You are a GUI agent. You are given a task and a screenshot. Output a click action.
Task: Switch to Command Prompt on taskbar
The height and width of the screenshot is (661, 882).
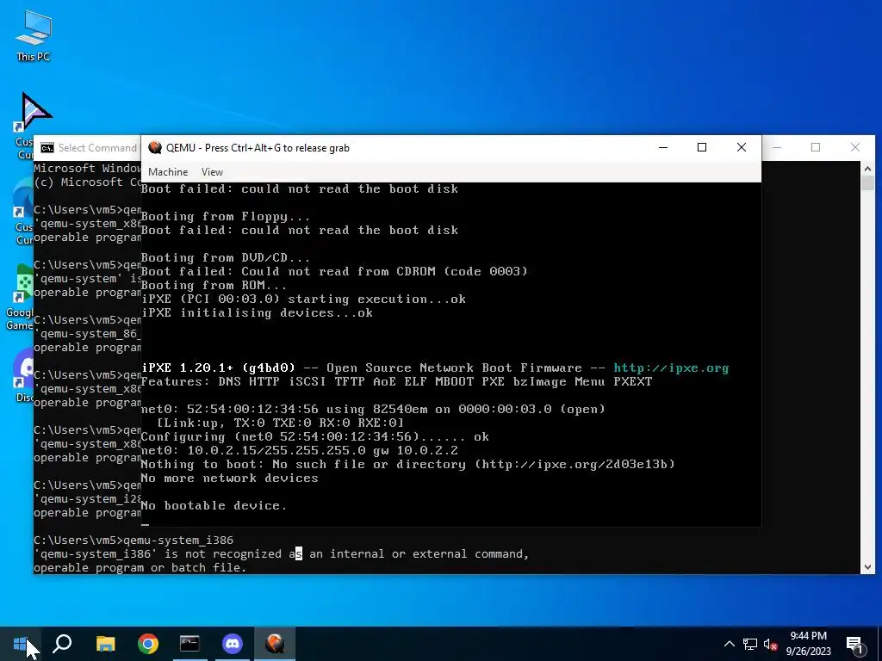(x=189, y=644)
